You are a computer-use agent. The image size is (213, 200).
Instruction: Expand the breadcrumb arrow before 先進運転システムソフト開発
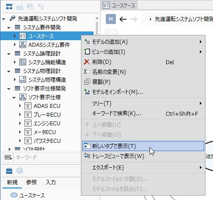(x=150, y=19)
